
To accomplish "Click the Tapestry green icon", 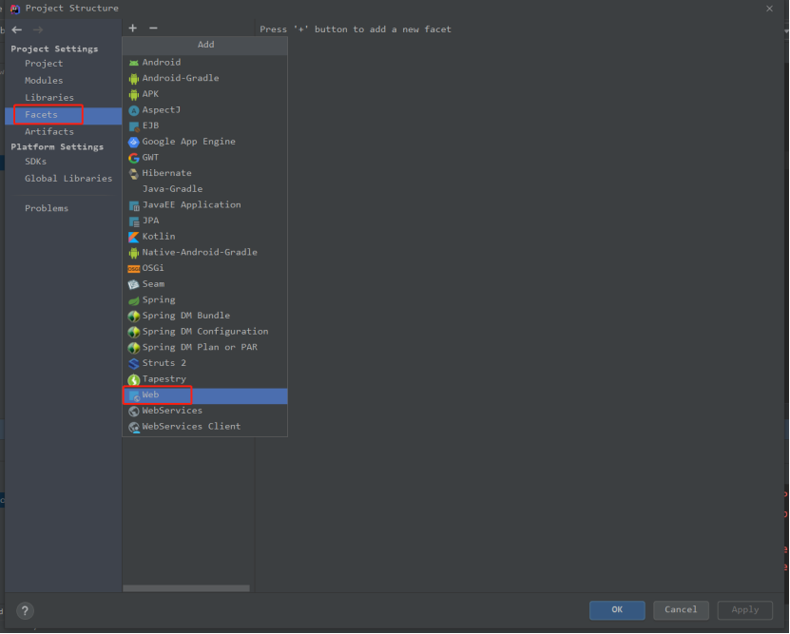I will pyautogui.click(x=133, y=379).
